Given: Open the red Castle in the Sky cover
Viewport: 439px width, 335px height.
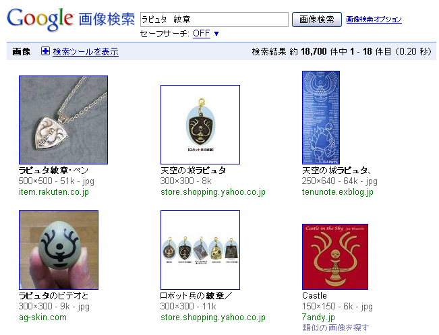Looking at the screenshot, I should [x=335, y=257].
